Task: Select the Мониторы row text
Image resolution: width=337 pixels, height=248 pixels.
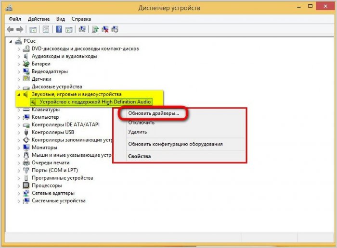Action: pyautogui.click(x=44, y=148)
